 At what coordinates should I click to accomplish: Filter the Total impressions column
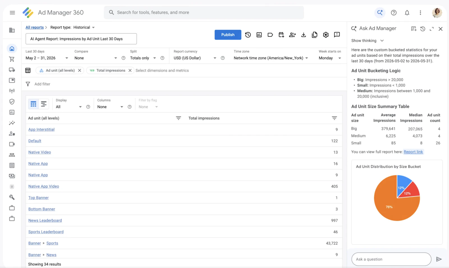coord(334,118)
